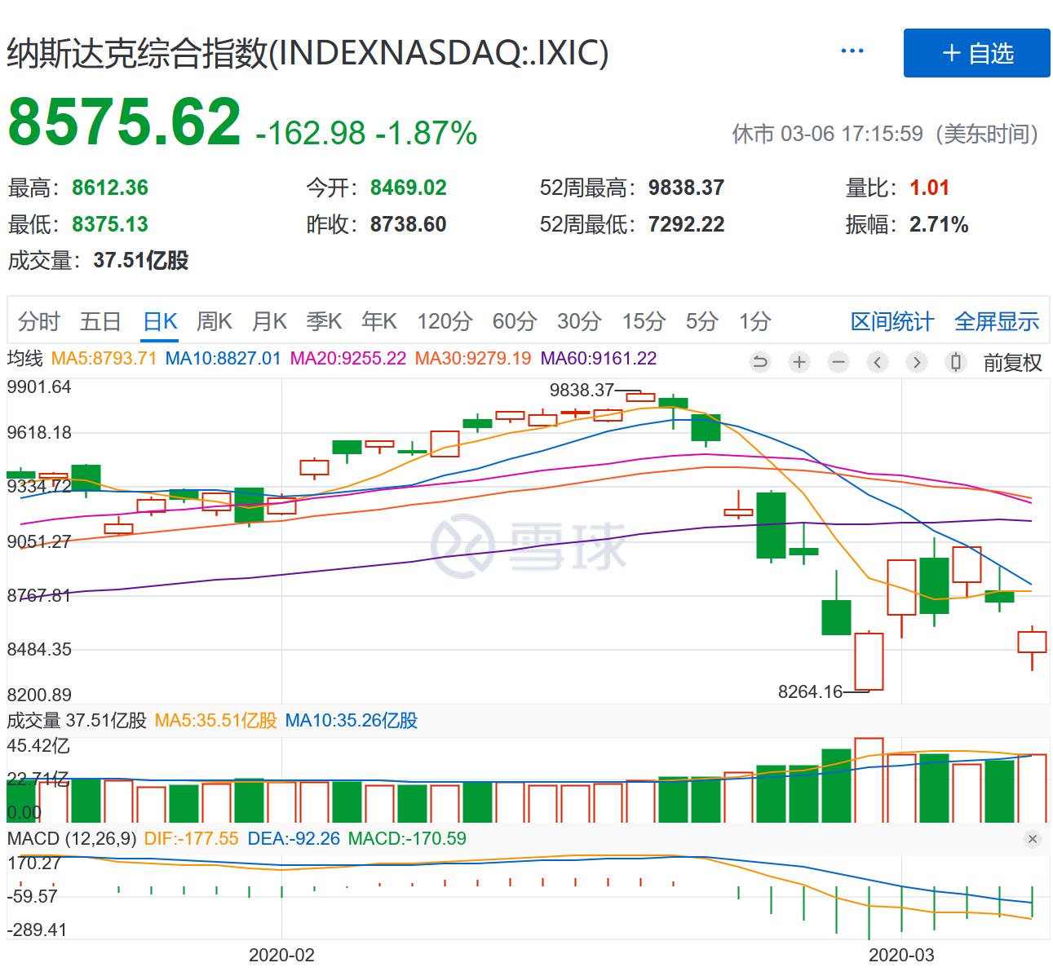Select the 年K chart tab
This screenshot has width=1053, height=976.
(379, 321)
